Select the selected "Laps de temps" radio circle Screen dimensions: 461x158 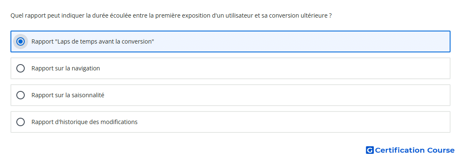[x=21, y=41]
